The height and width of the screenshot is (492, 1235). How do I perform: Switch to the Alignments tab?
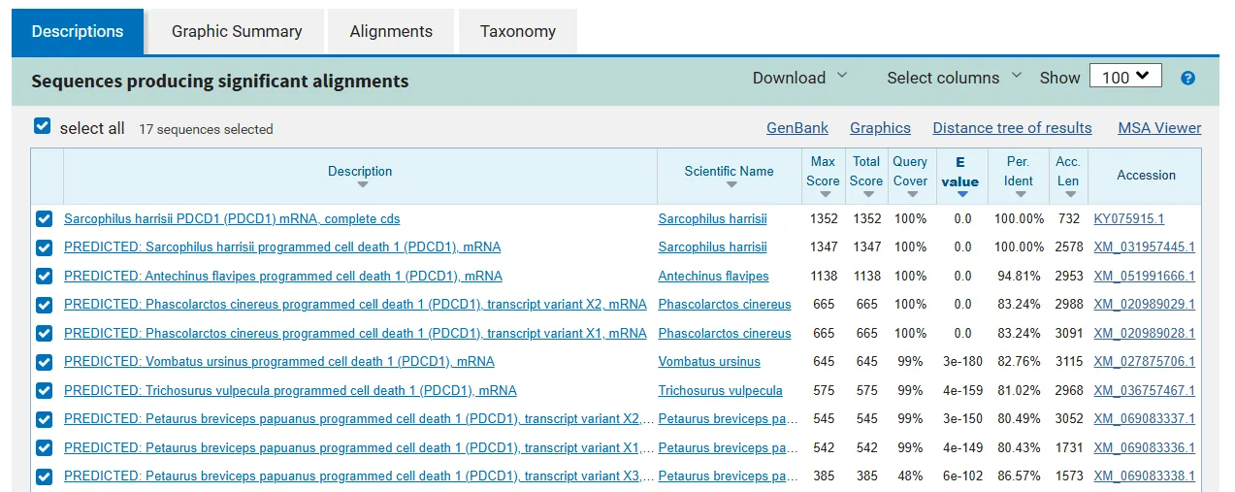point(391,31)
